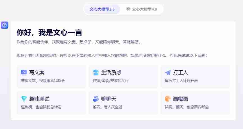Click the 写文案 card icon
Image resolution: width=243 pixels, height=129 pixels.
point(24,72)
